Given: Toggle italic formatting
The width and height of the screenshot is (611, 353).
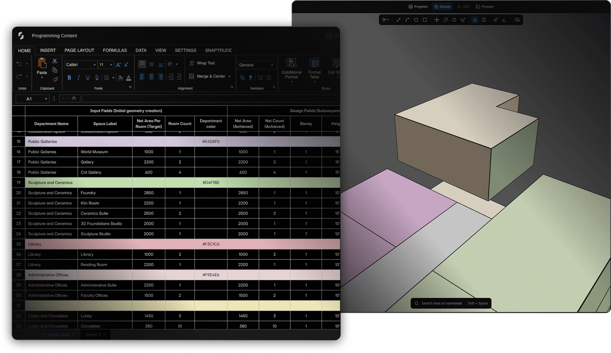Looking at the screenshot, I should pyautogui.click(x=78, y=77).
